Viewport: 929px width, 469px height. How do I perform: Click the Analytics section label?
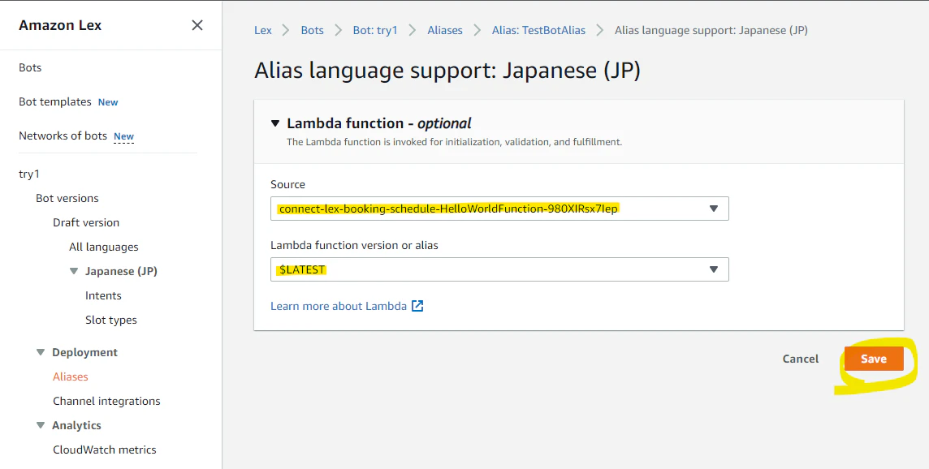tap(76, 425)
